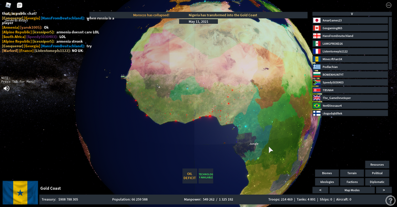The width and height of the screenshot is (397, 207).
Task: Switch to Terrain map mode
Action: point(352,173)
